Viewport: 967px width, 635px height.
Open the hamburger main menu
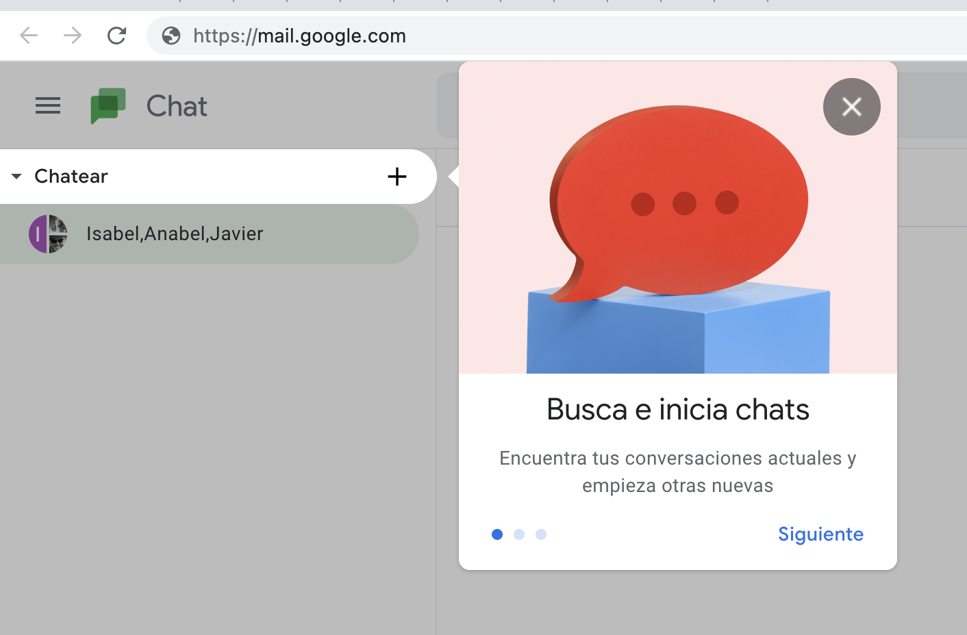pyautogui.click(x=48, y=106)
